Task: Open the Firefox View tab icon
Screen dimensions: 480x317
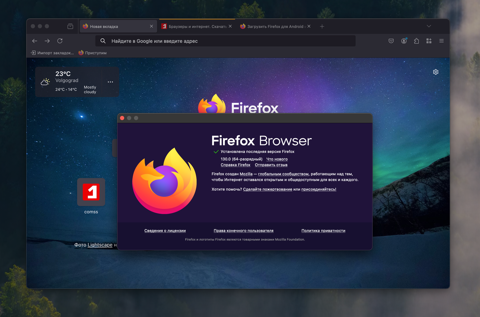Action: click(70, 26)
